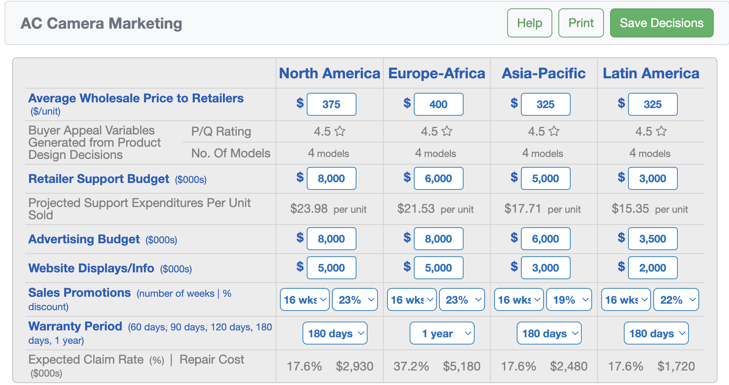The height and width of the screenshot is (385, 729).
Task: Open Europe-Africa promotion discount percent dropdown
Action: (x=462, y=300)
